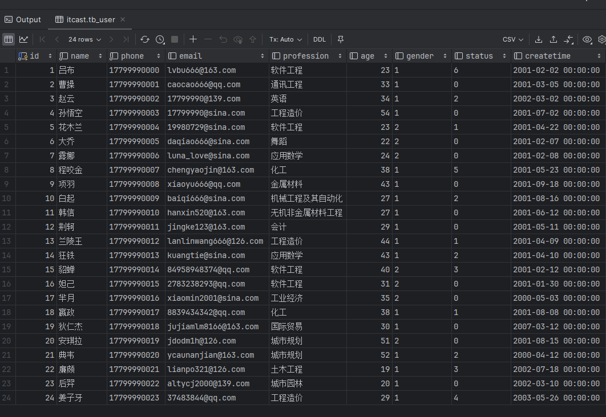Open the chart view icon
This screenshot has width=606, height=417.
coord(23,39)
